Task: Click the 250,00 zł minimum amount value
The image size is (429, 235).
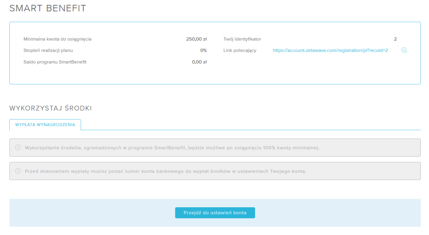Action: pyautogui.click(x=196, y=39)
